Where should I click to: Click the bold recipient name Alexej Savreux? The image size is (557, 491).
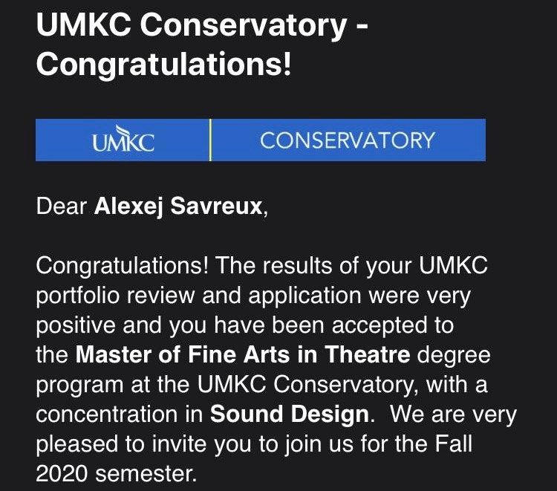pos(178,206)
